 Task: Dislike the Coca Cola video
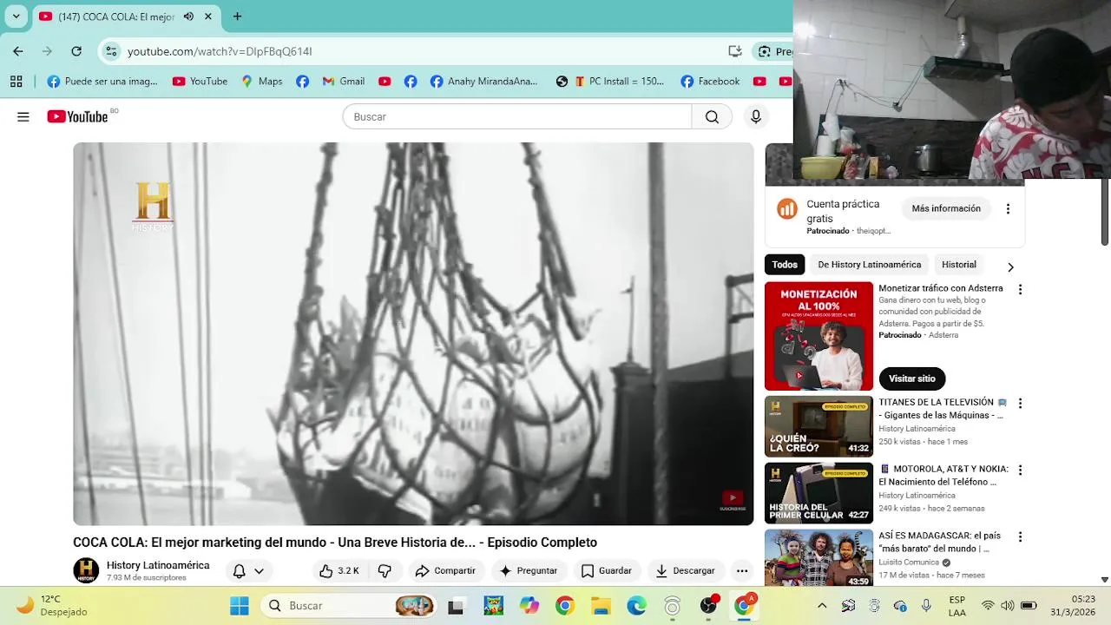(385, 570)
